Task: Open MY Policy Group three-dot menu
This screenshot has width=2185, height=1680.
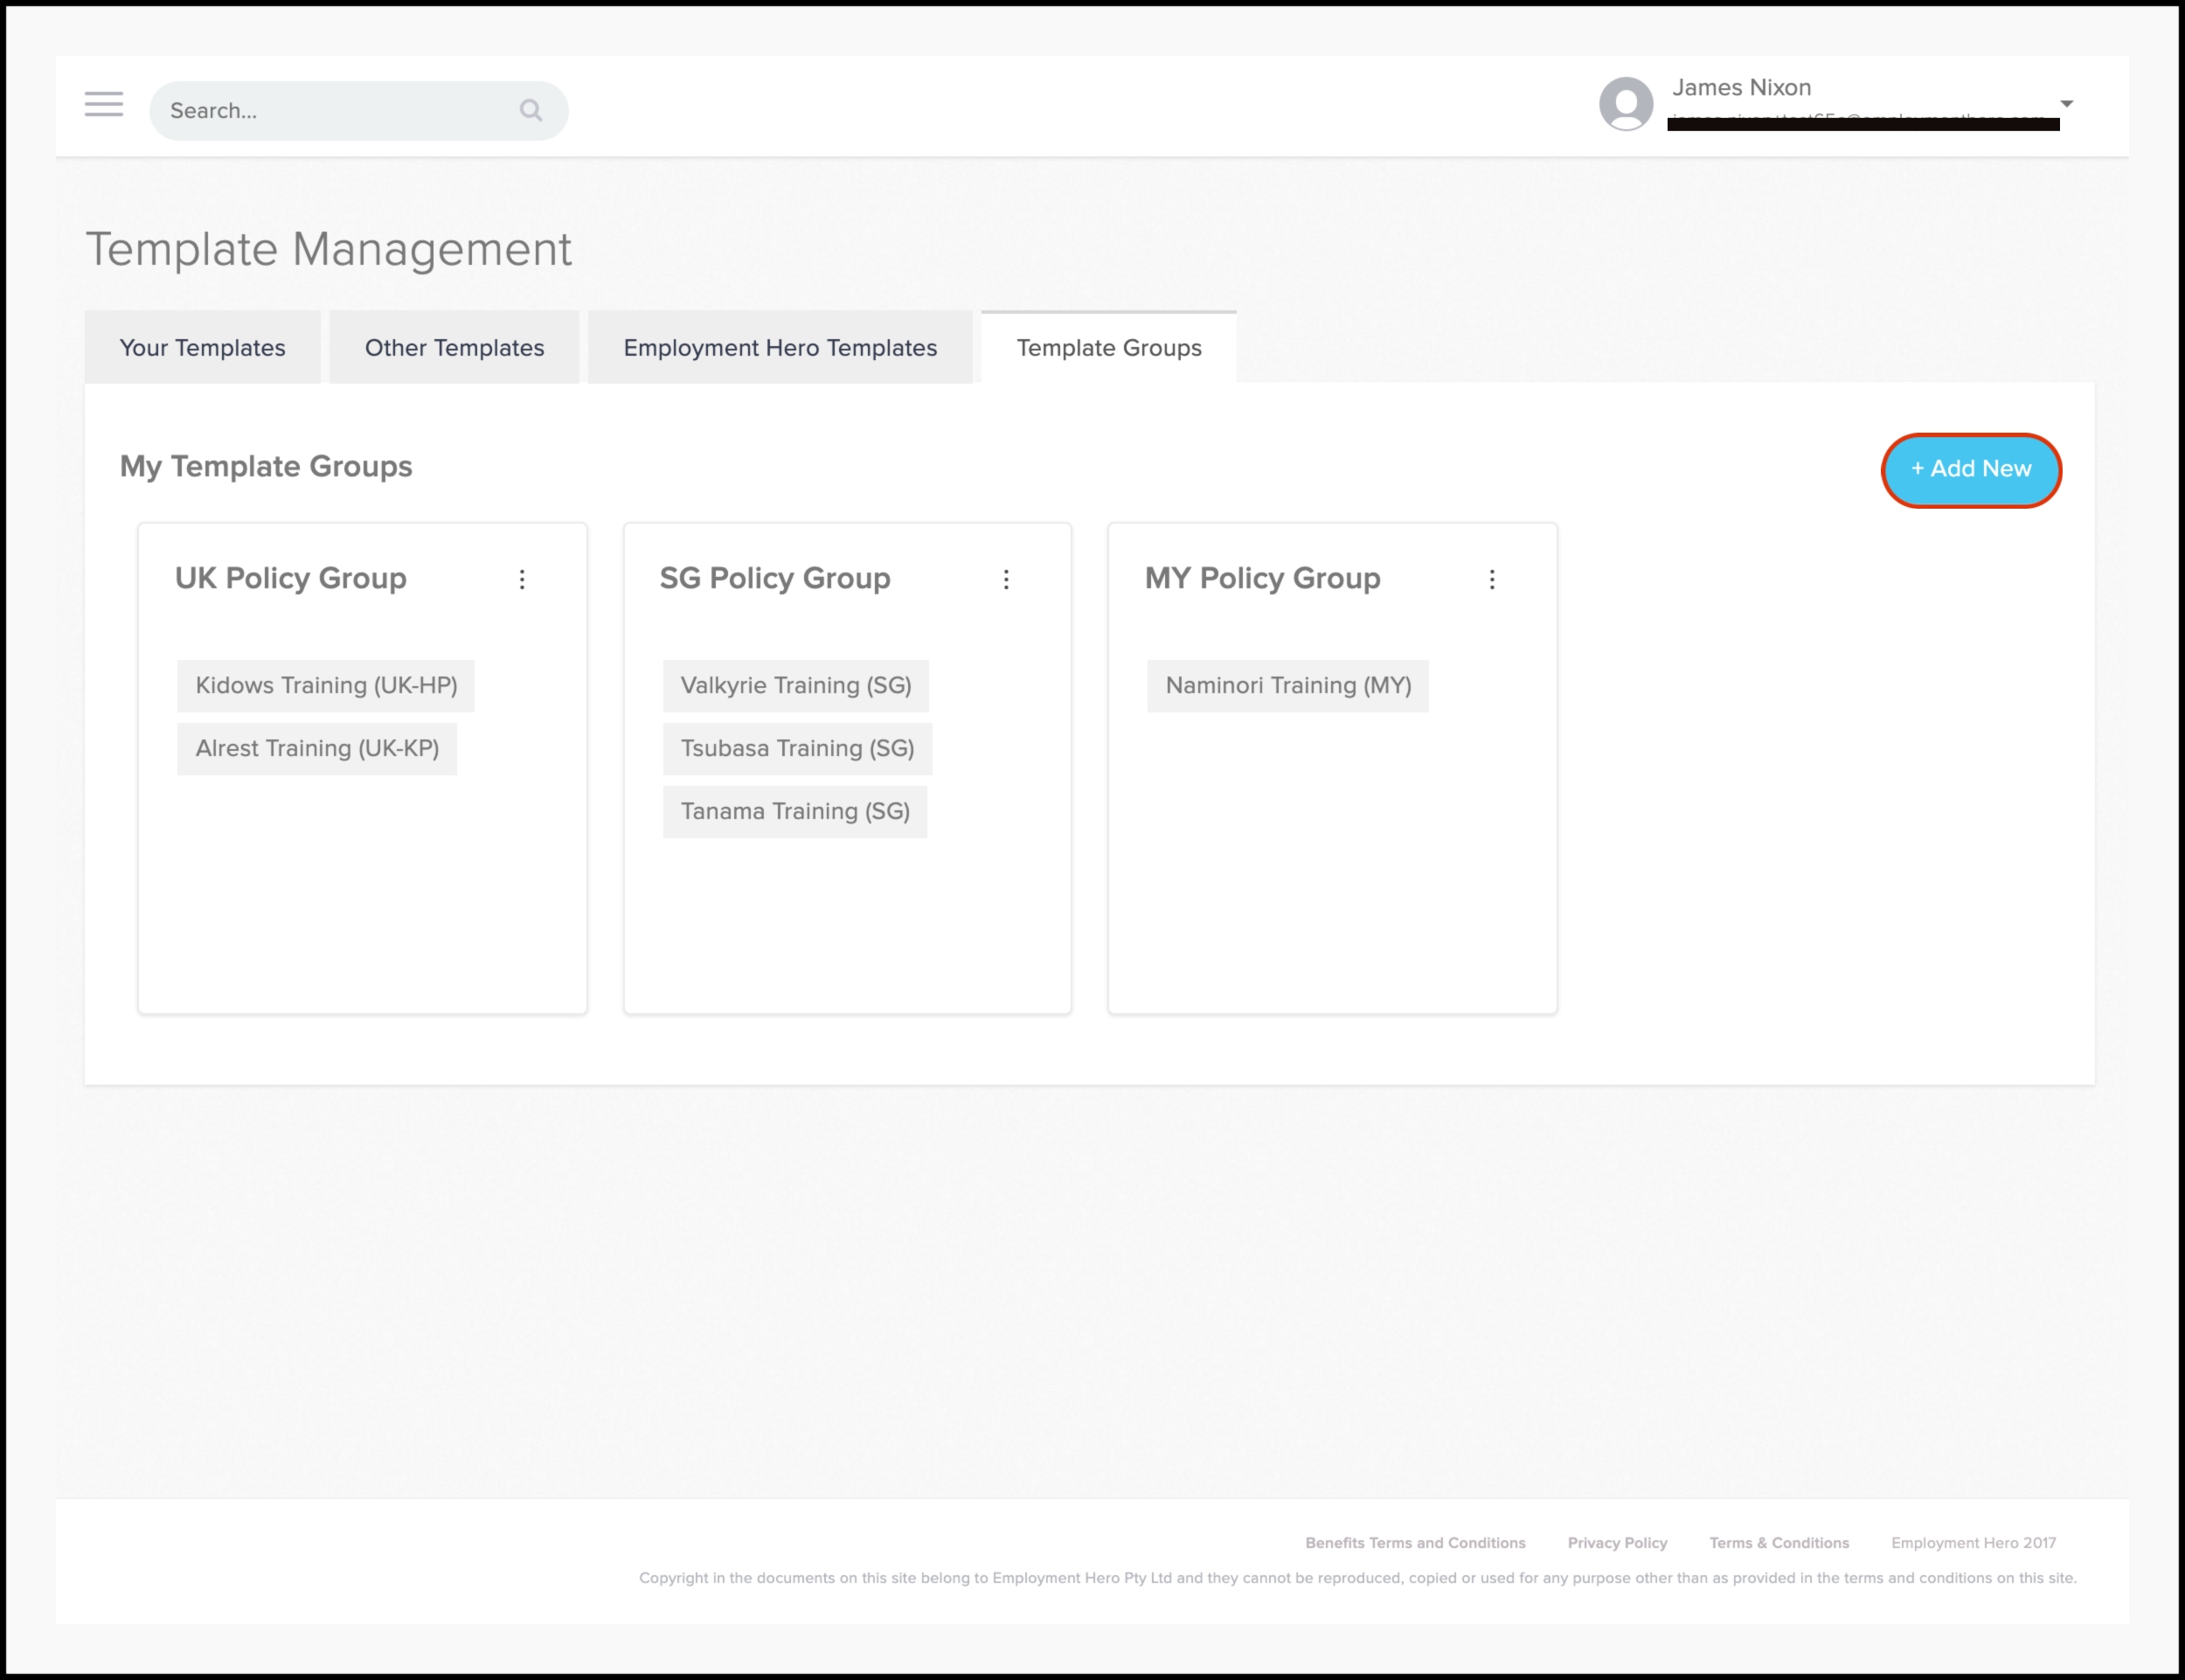Action: (x=1491, y=579)
